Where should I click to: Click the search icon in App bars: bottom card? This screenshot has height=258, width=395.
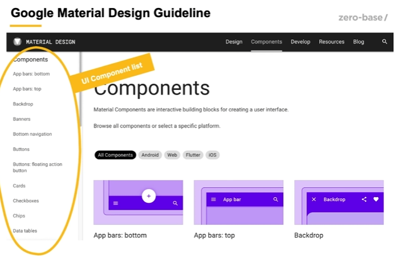pos(176,203)
